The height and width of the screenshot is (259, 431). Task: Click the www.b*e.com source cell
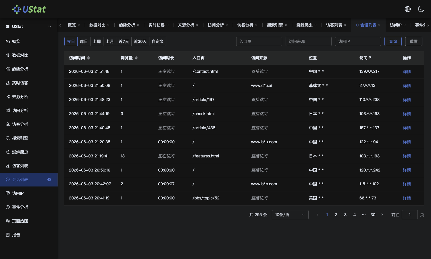pyautogui.click(x=264, y=184)
